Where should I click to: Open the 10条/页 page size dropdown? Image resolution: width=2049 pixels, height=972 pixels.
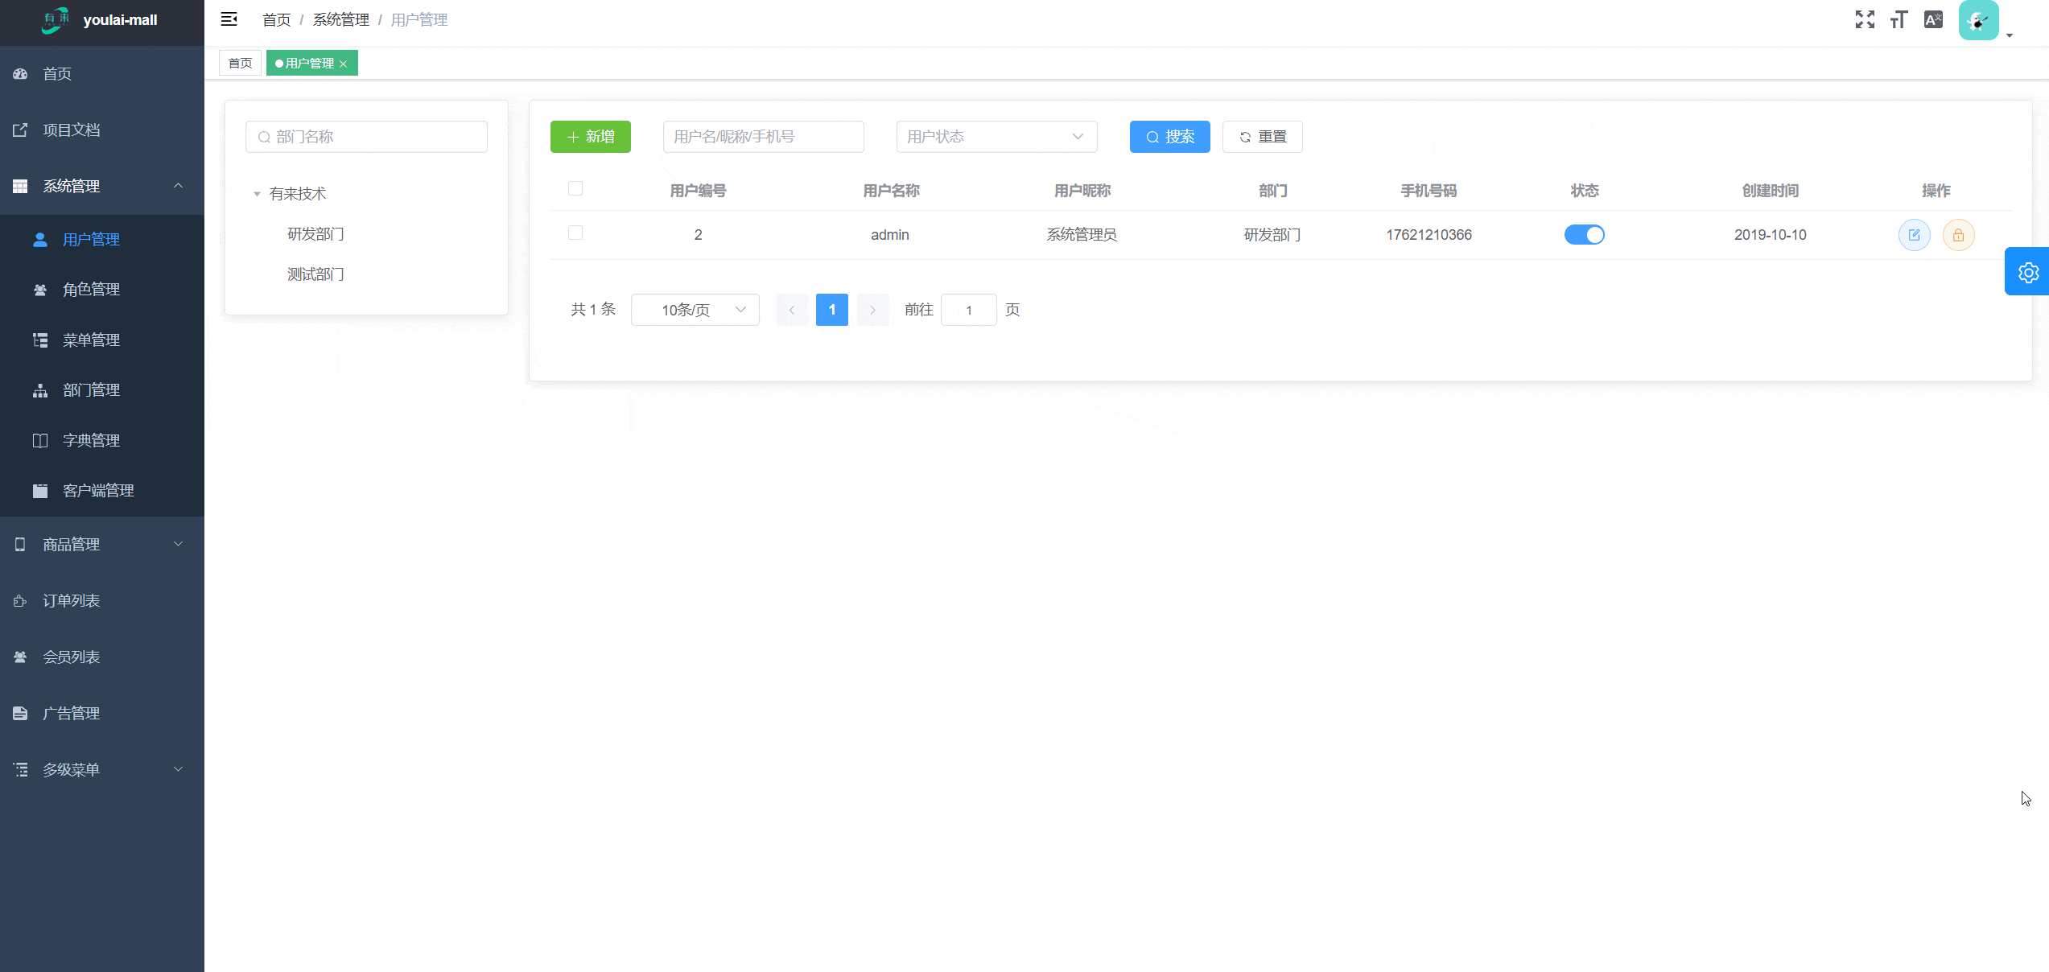[695, 310]
